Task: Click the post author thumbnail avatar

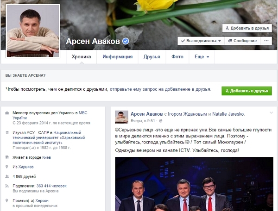Action: point(121,117)
